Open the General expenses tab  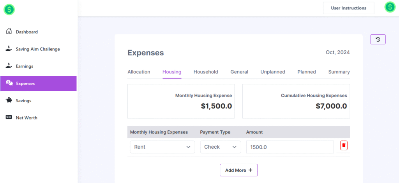click(x=239, y=72)
